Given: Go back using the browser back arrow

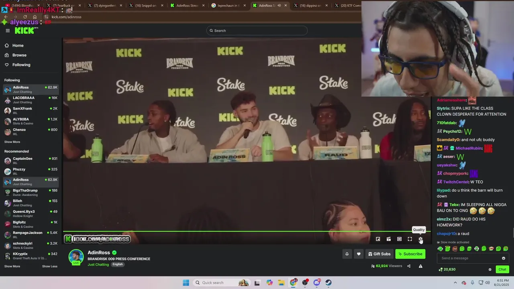Looking at the screenshot, I should pyautogui.click(x=6, y=17).
